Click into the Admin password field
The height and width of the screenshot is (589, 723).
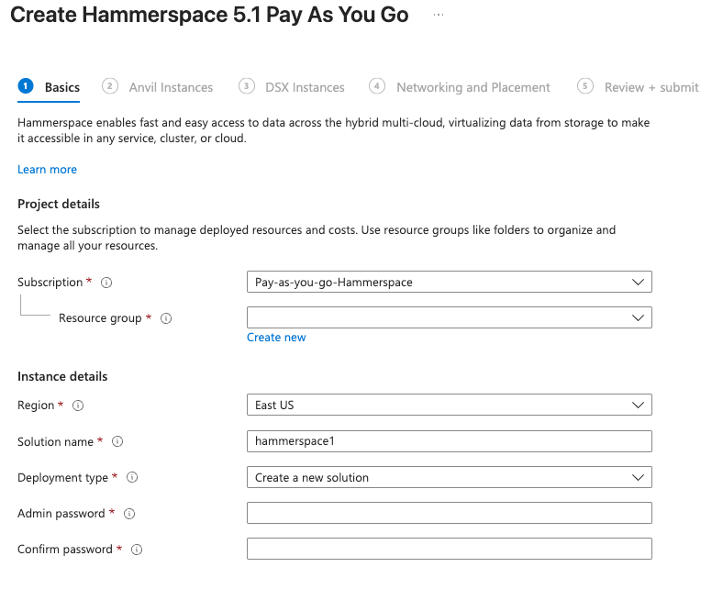449,513
